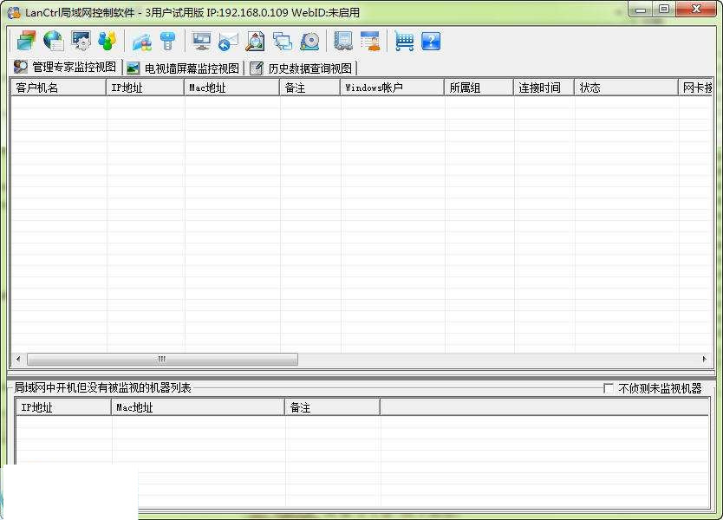Select the 管理专家监控视图 tab
Screen dimensions: 723x520
pos(65,67)
